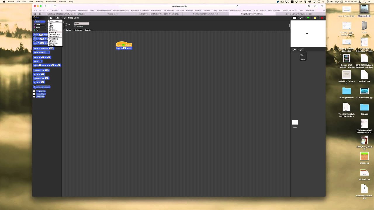Select the Sound block category
Image resolution: width=374 pixels, height=210 pixels.
click(39, 27)
